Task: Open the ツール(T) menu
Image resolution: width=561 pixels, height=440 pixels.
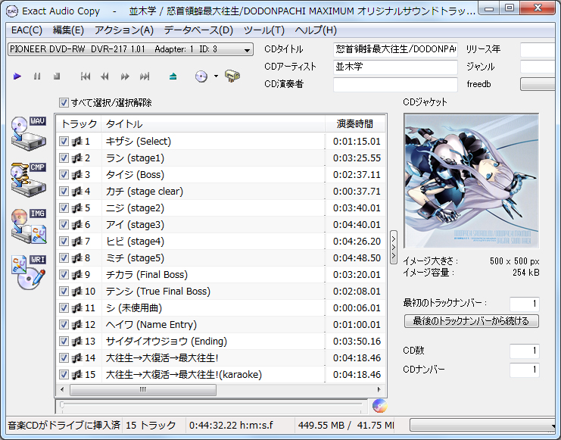Action: click(x=264, y=30)
